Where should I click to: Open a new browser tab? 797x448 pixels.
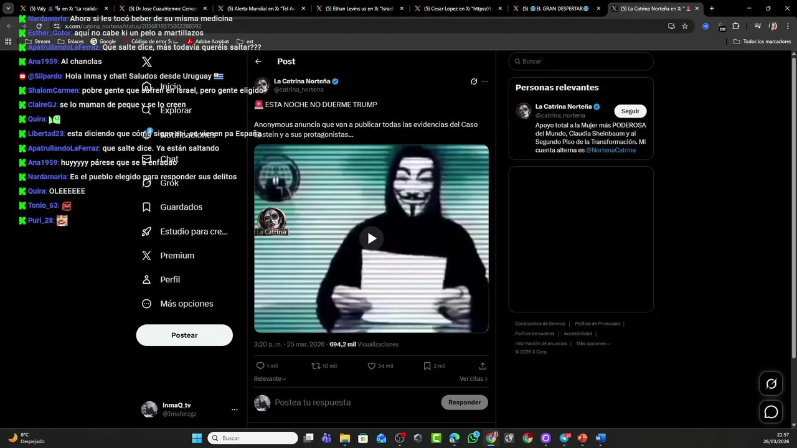click(x=712, y=9)
